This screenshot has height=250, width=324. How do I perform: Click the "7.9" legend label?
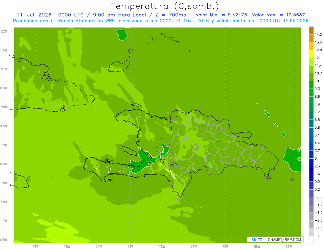(x=318, y=104)
